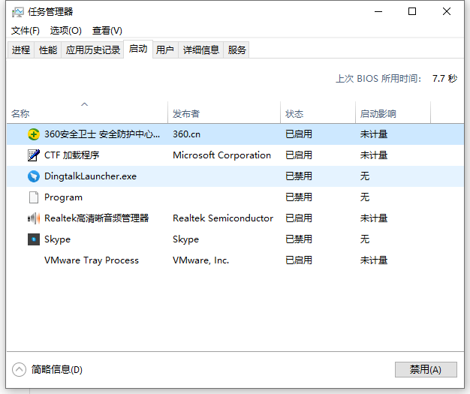
Task: Click the Skype app icon
Action: [x=34, y=239]
